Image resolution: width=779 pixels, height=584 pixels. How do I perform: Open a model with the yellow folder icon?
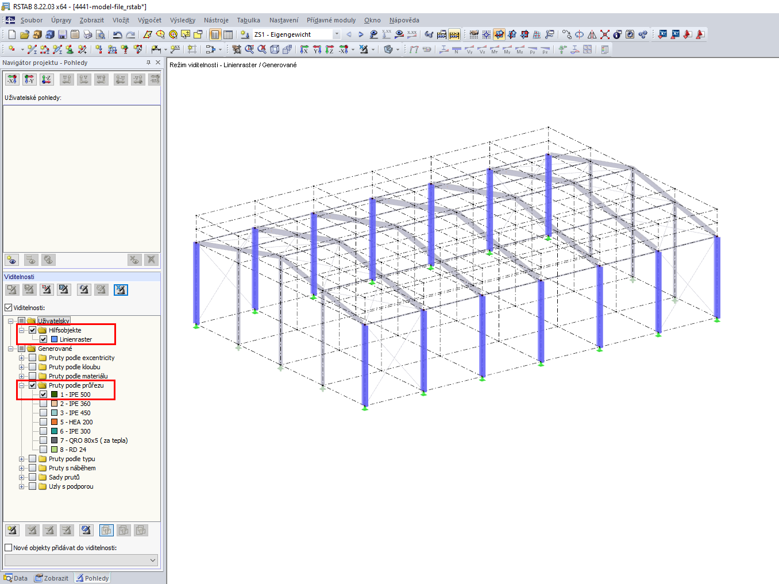point(24,34)
